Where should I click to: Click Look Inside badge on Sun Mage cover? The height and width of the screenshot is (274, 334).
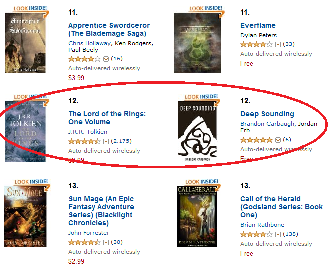click(x=31, y=182)
